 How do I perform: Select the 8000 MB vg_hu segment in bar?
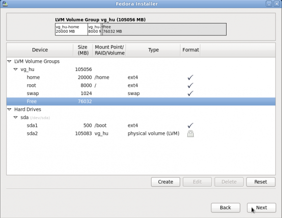click(95, 29)
